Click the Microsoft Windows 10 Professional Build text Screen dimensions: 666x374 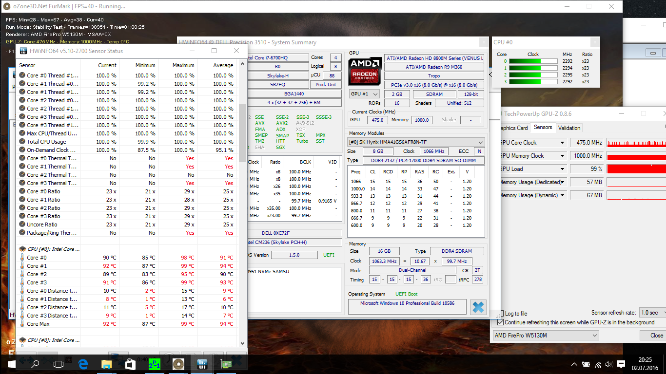coord(407,303)
